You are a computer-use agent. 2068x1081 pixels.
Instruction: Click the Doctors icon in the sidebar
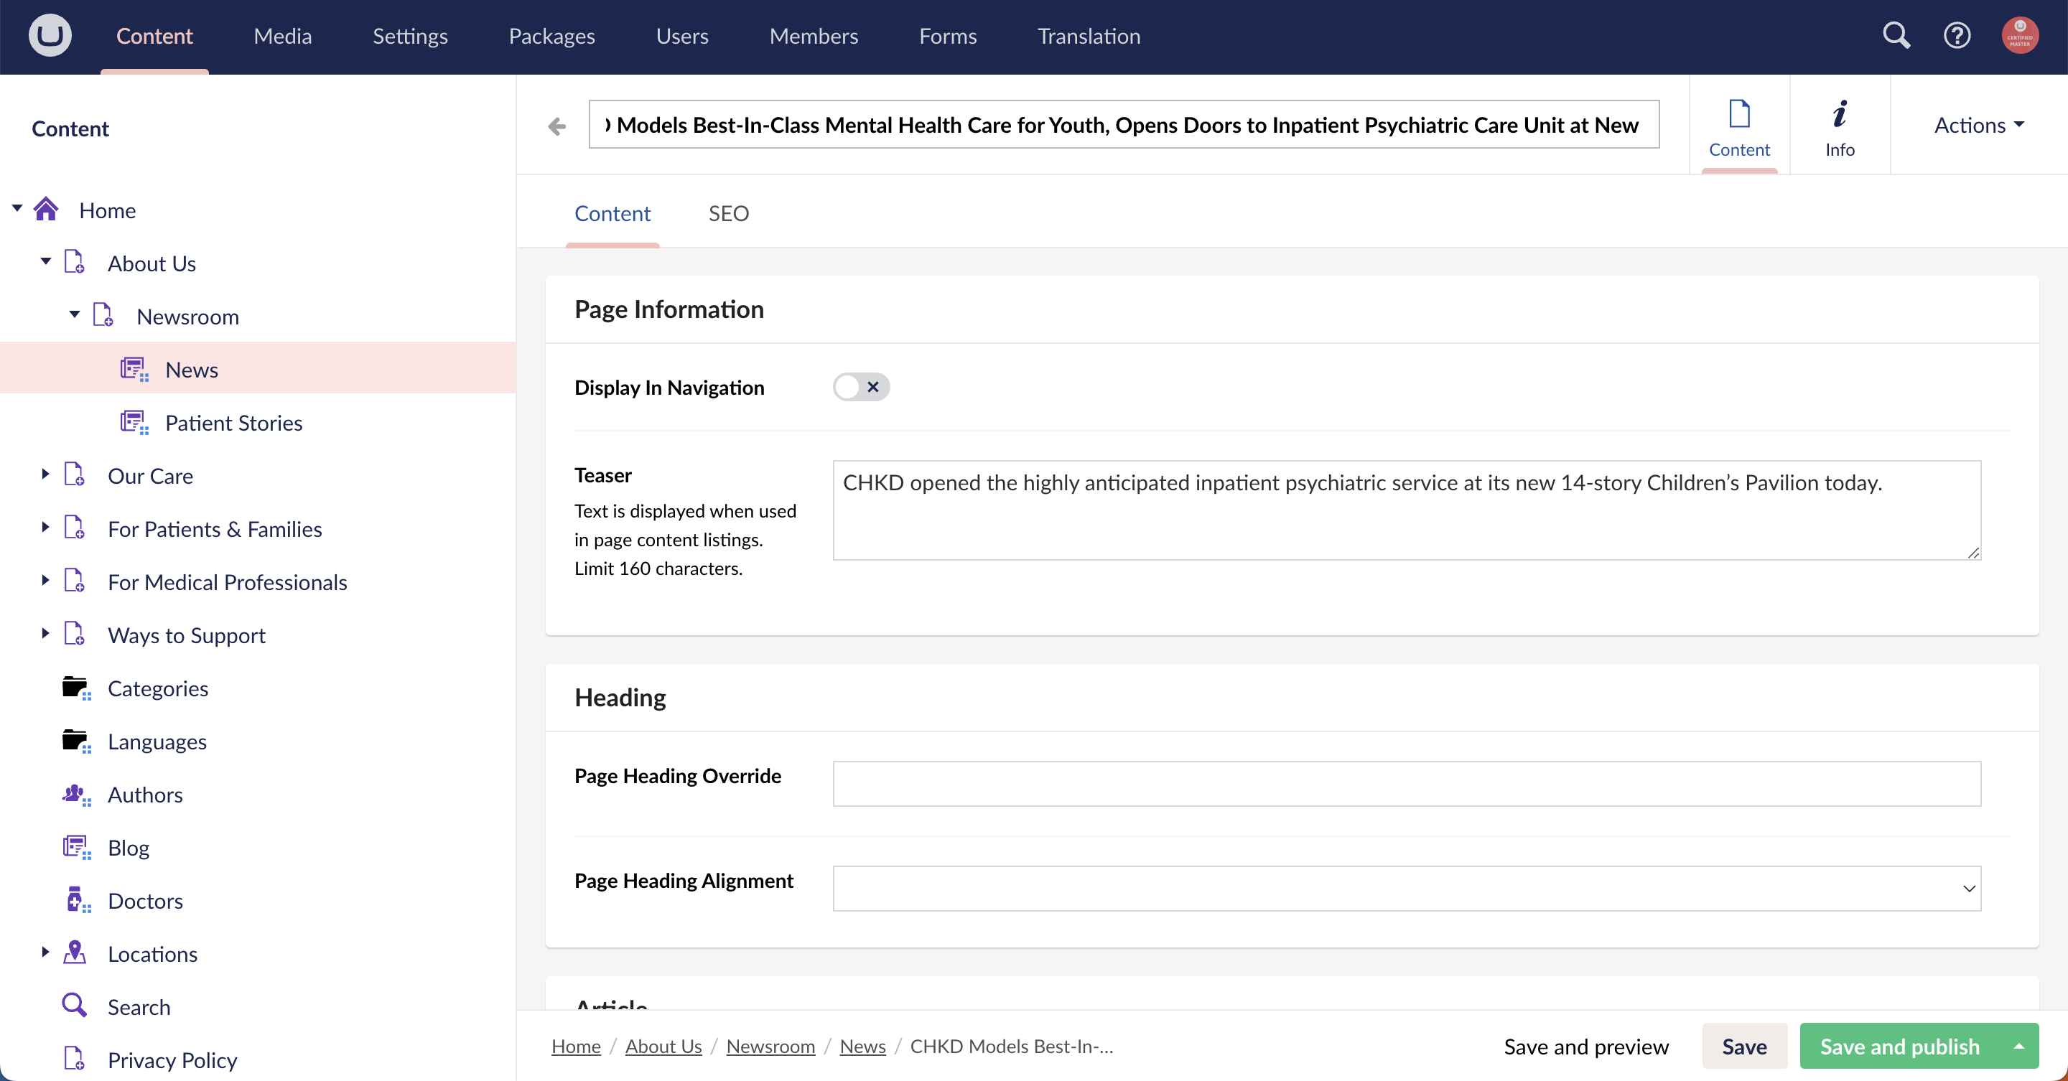tap(75, 900)
